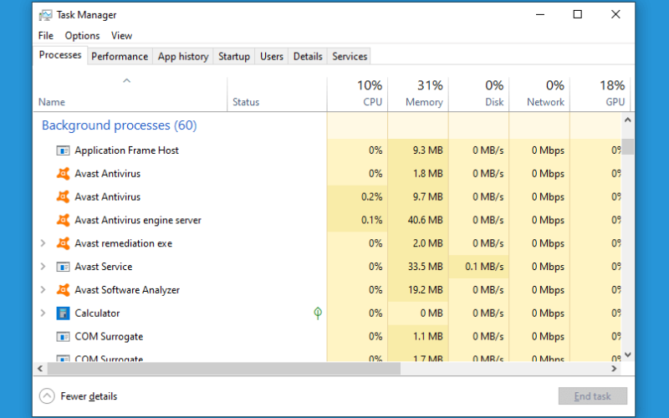Screen dimensions: 669x418
Task: Switch to the App history tab
Action: tap(183, 56)
